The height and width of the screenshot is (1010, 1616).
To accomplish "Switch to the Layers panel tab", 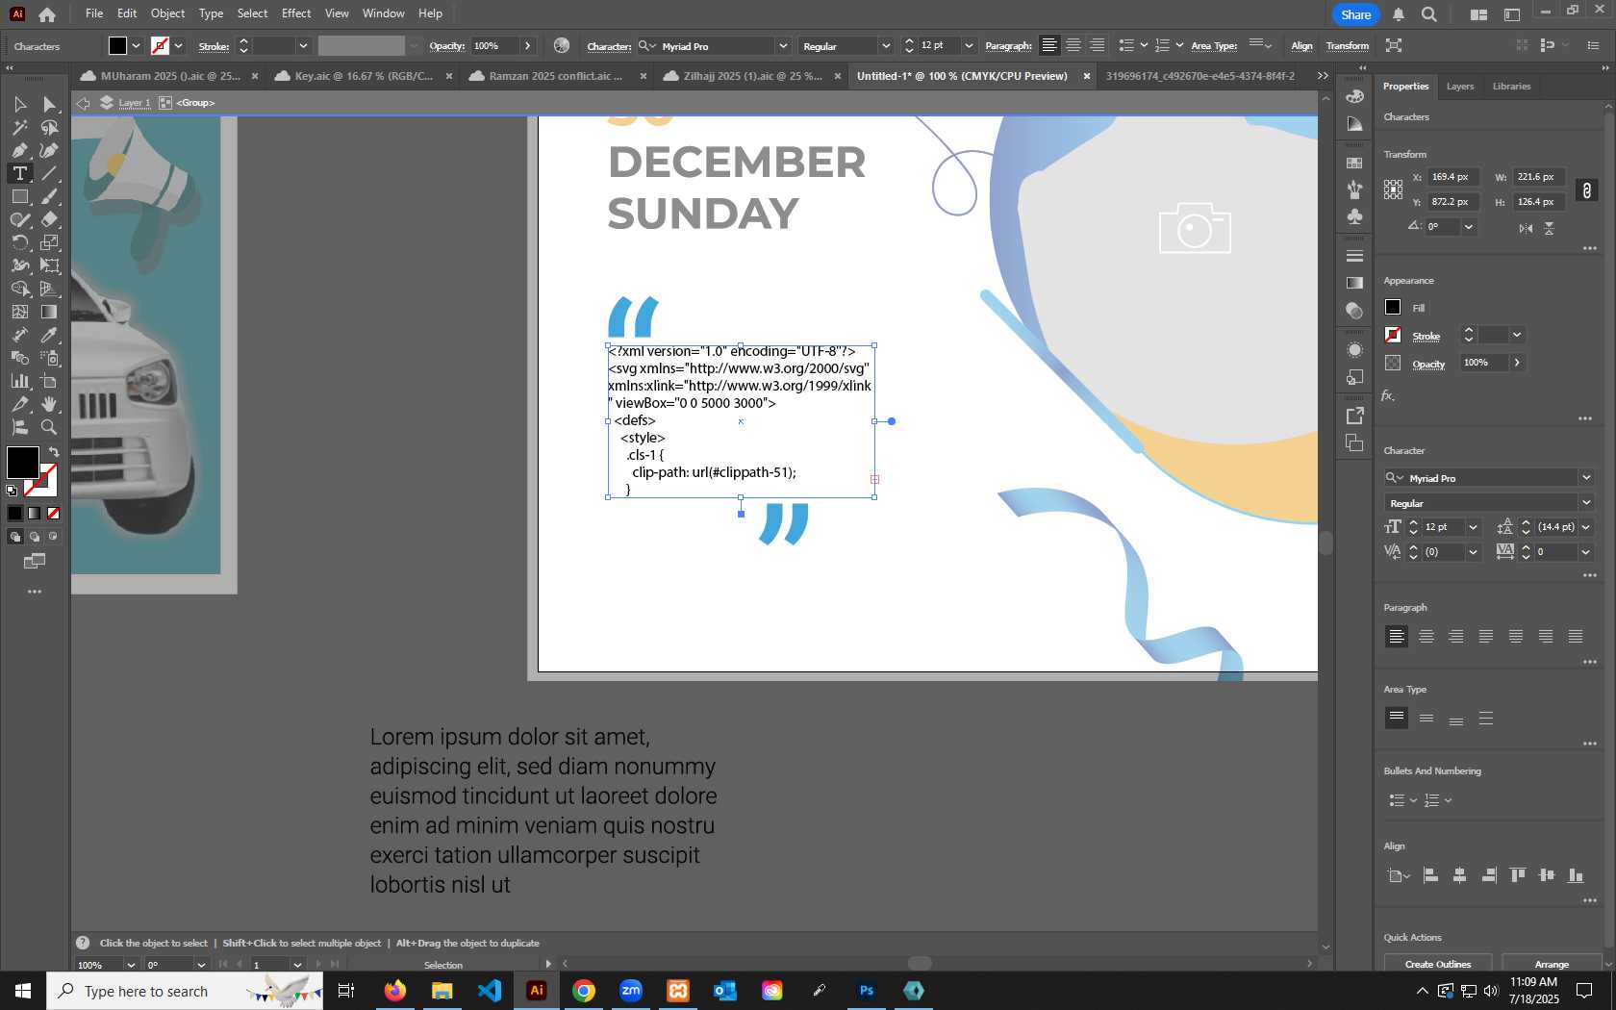I will coord(1460,87).
